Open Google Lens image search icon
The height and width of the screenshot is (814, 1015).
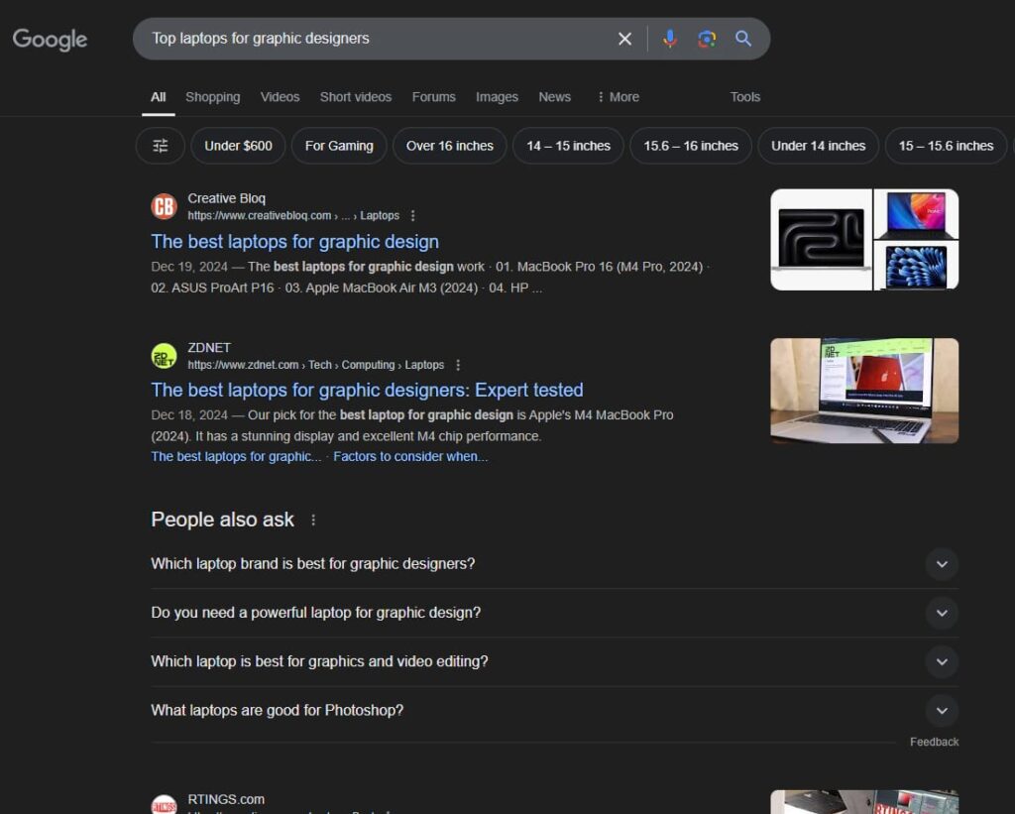click(x=707, y=39)
